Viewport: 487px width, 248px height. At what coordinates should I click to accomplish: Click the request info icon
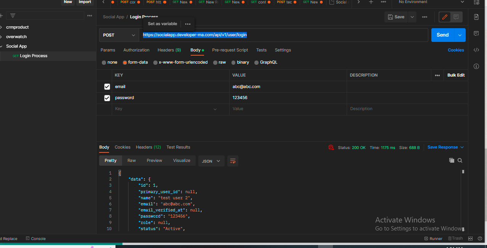(476, 66)
